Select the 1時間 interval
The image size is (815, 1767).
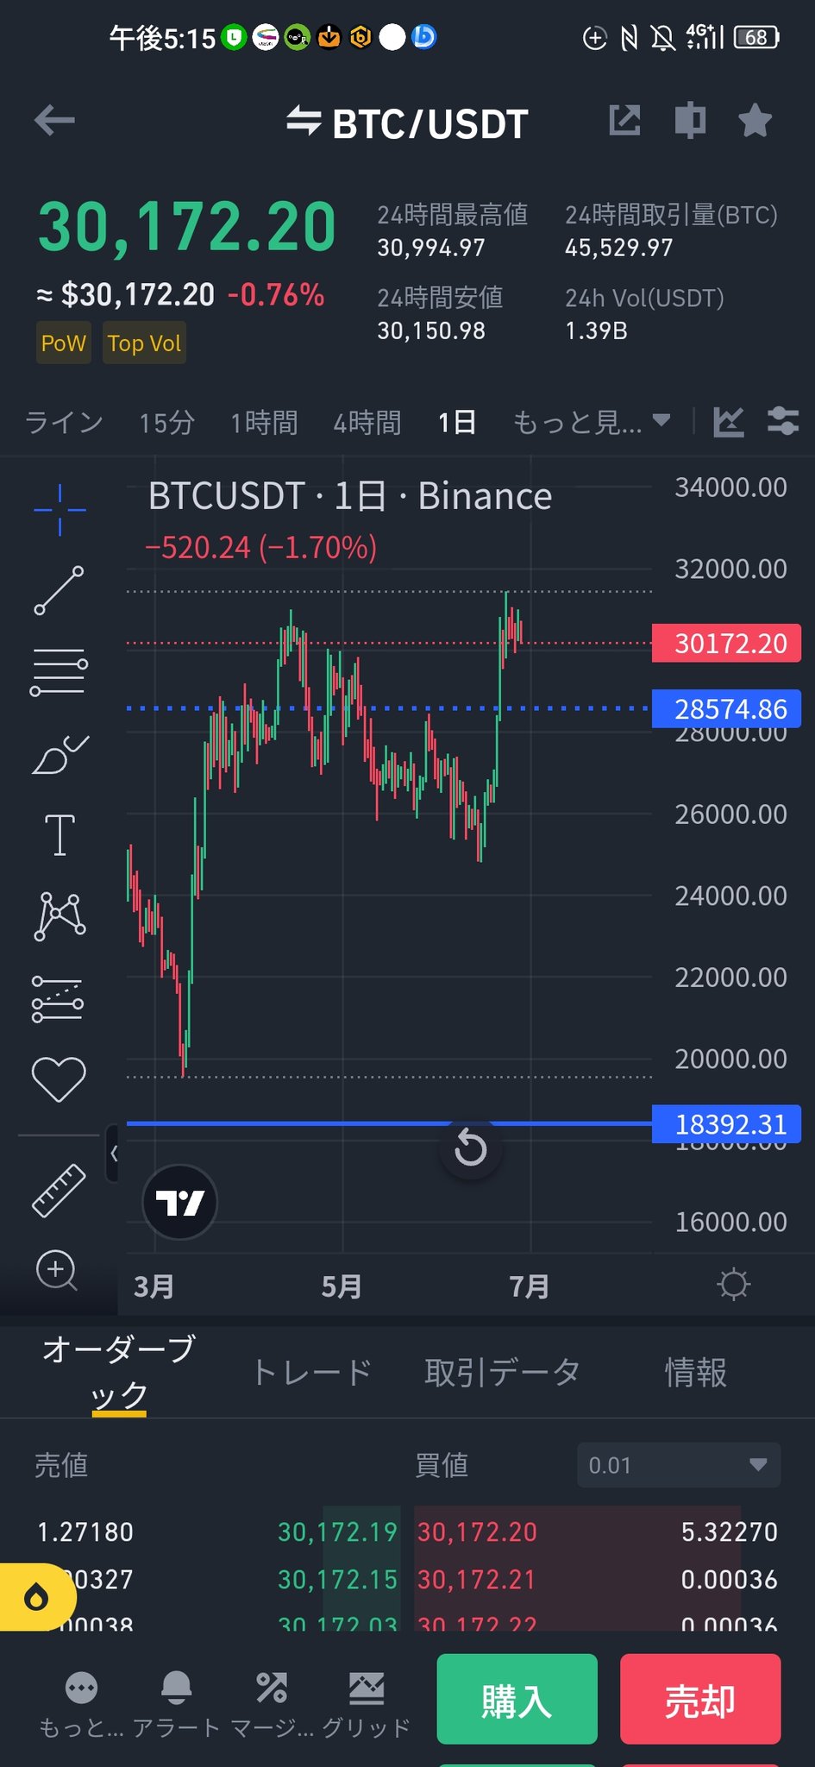click(264, 423)
